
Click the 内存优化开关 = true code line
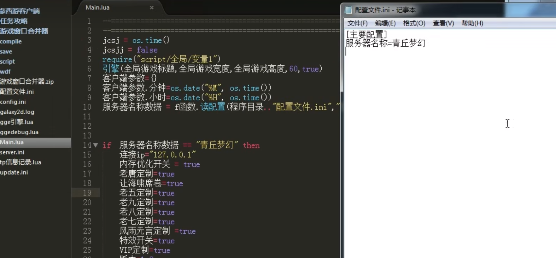click(x=160, y=164)
